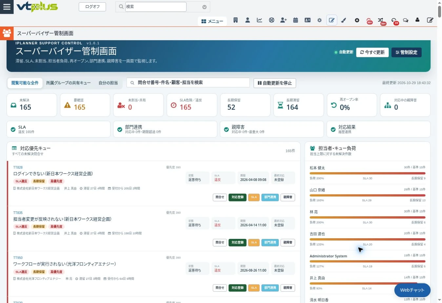
Task: Expand the 部門連携 status panel
Action: [165, 129]
